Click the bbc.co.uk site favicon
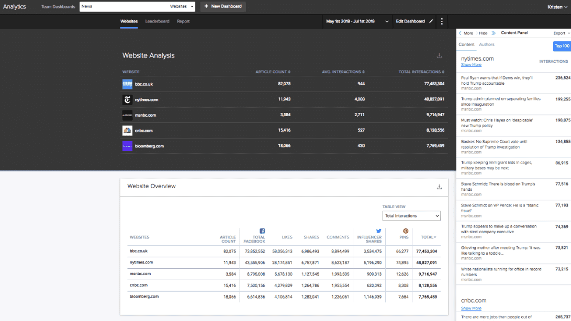Screen dimensions: 571x321 click(127, 84)
